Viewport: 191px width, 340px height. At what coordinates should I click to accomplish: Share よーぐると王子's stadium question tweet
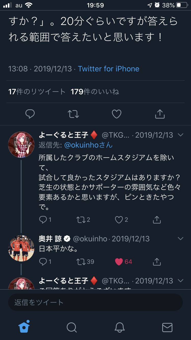[x=157, y=219]
